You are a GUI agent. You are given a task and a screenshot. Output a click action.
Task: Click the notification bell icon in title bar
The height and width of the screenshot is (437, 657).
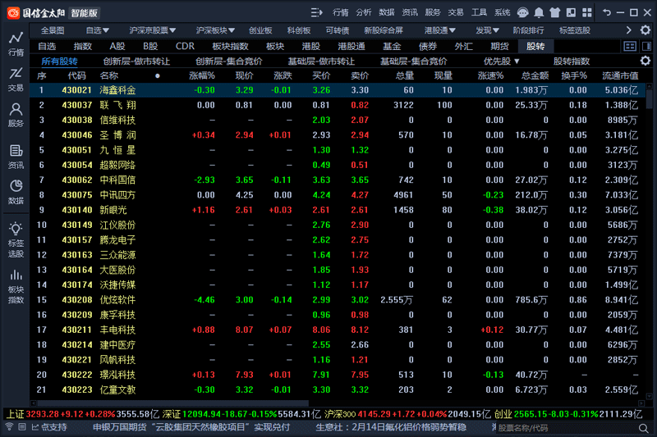point(539,13)
